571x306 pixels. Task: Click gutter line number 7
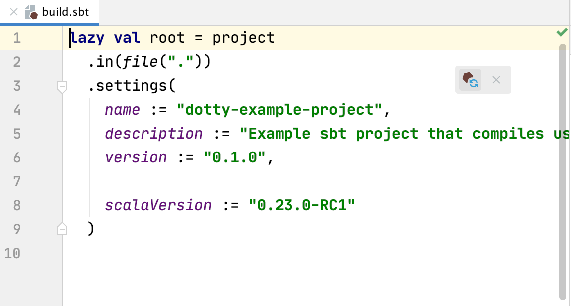tap(17, 181)
